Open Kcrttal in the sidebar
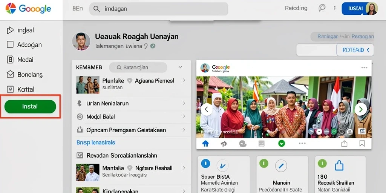The height and width of the screenshot is (193, 386). [26, 89]
